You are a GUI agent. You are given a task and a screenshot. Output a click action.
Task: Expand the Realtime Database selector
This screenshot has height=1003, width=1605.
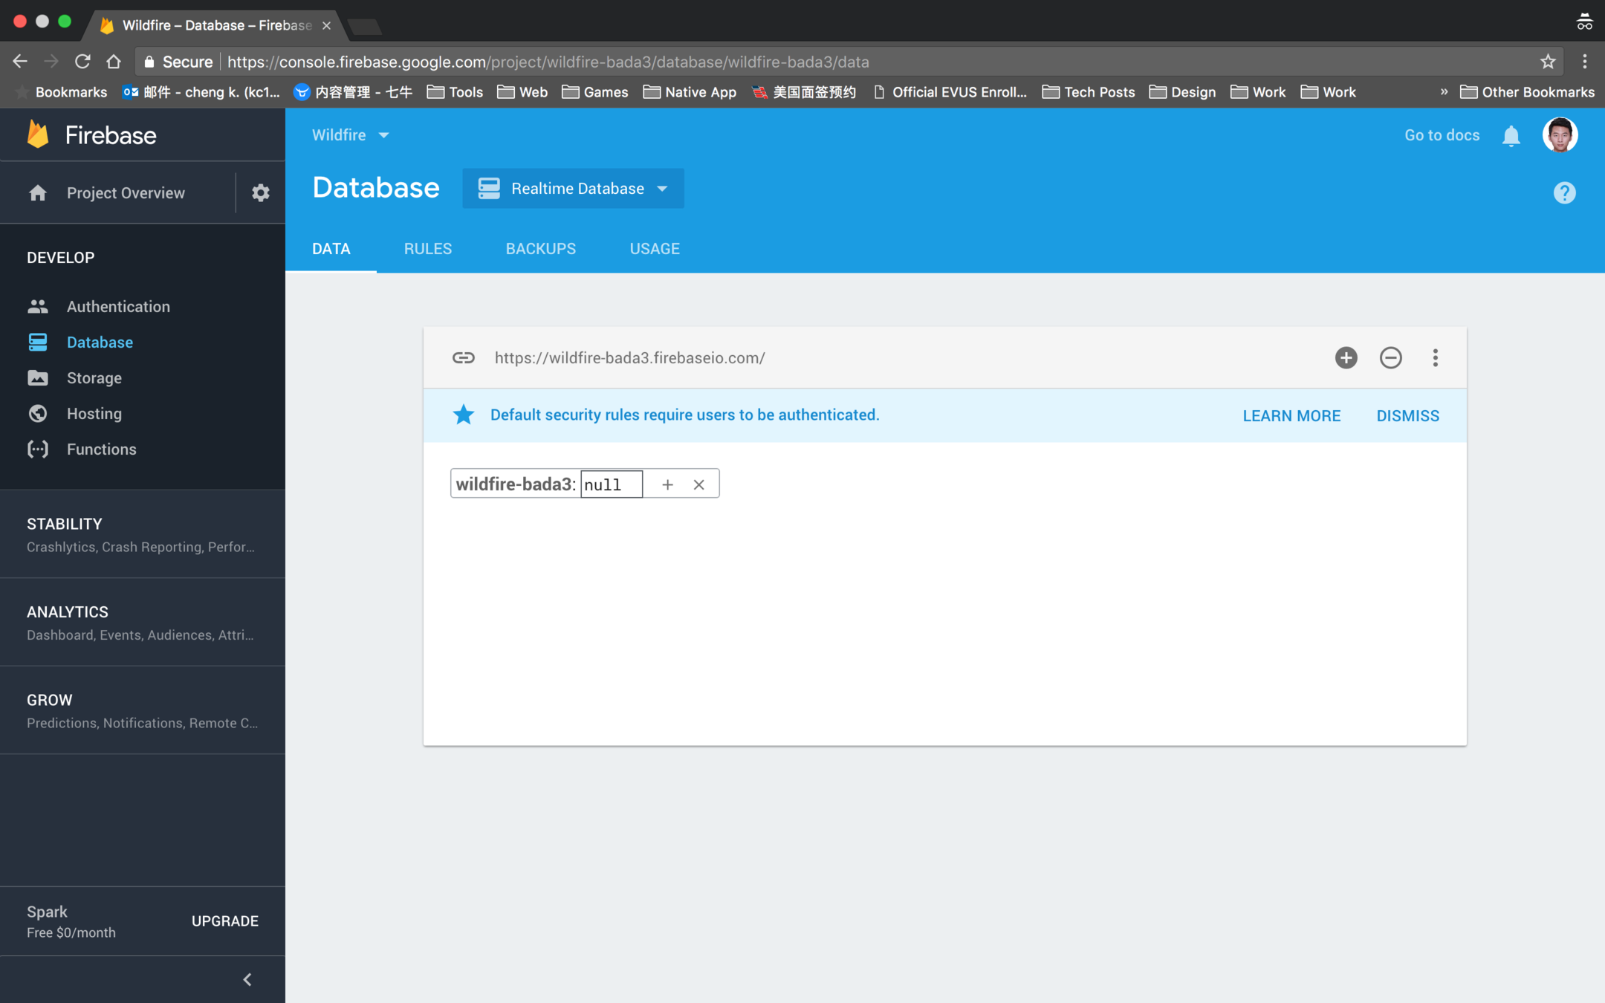coord(573,189)
